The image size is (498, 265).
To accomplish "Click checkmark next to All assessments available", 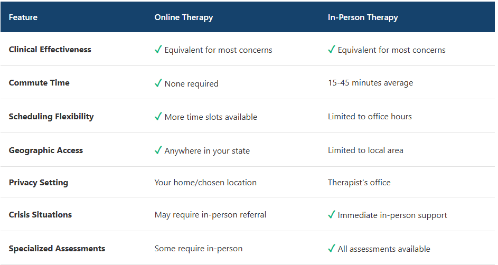I will click(x=331, y=248).
